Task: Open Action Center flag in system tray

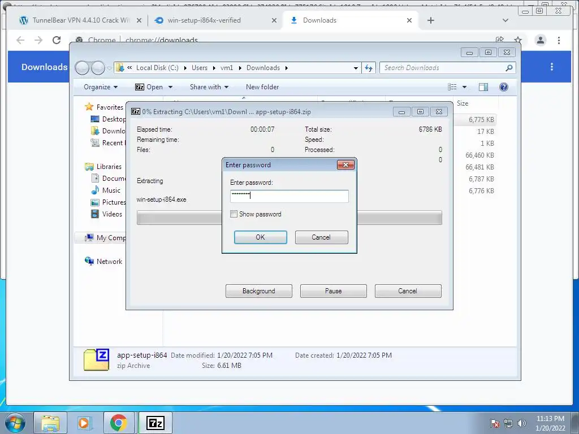Action: click(495, 423)
